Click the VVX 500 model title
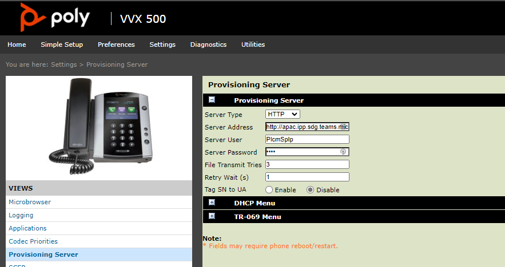The image size is (505, 267). click(143, 19)
